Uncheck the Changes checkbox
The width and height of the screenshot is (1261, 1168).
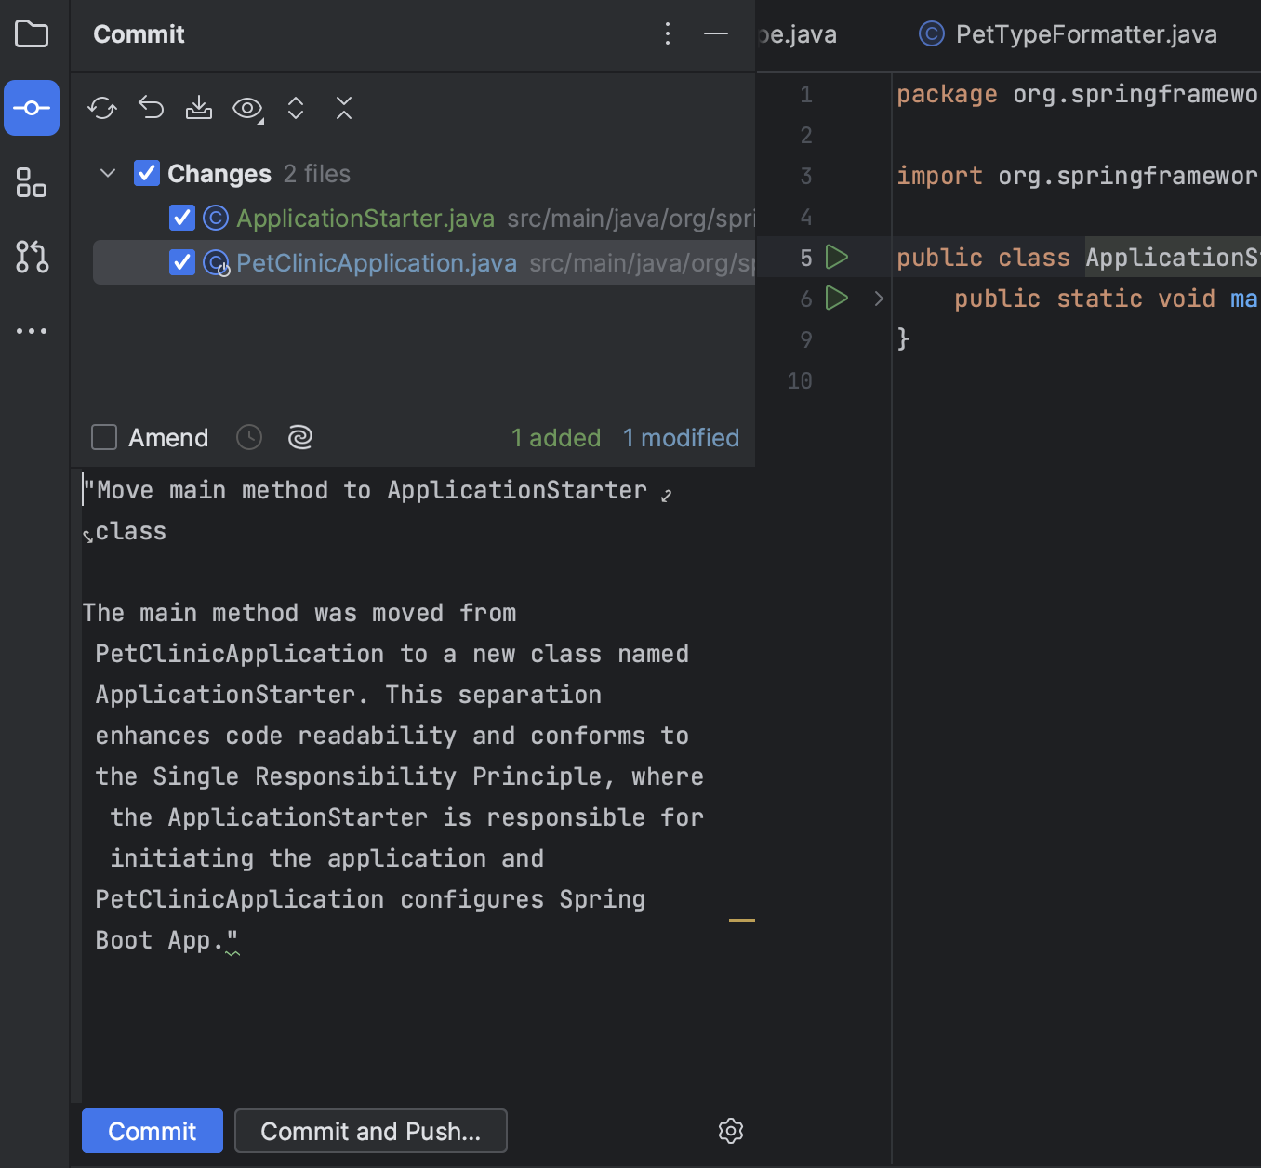(146, 173)
